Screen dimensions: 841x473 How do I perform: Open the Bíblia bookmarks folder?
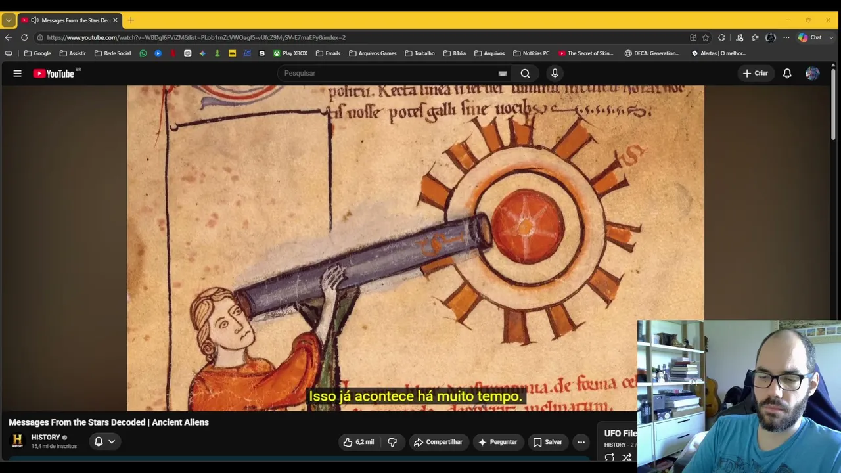click(x=455, y=53)
